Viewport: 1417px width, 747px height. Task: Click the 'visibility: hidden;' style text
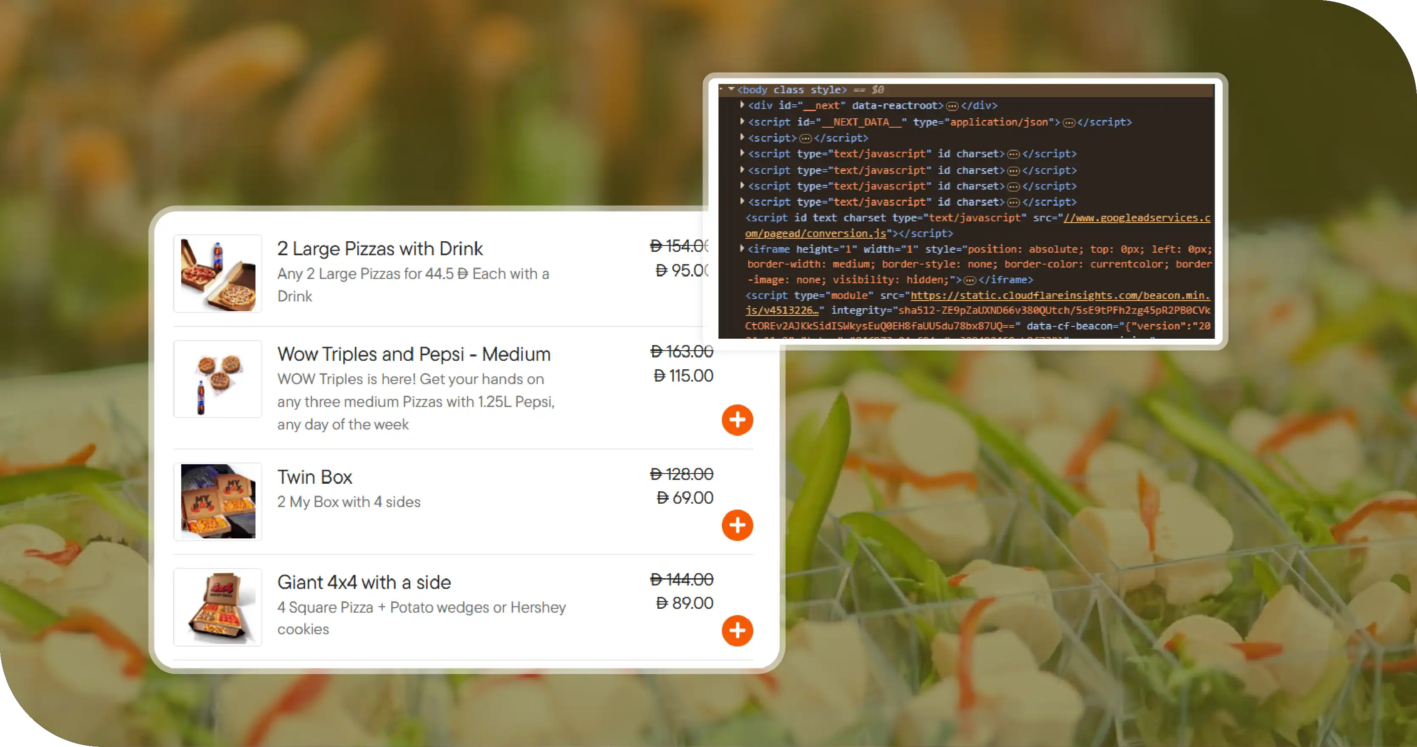[x=895, y=280]
